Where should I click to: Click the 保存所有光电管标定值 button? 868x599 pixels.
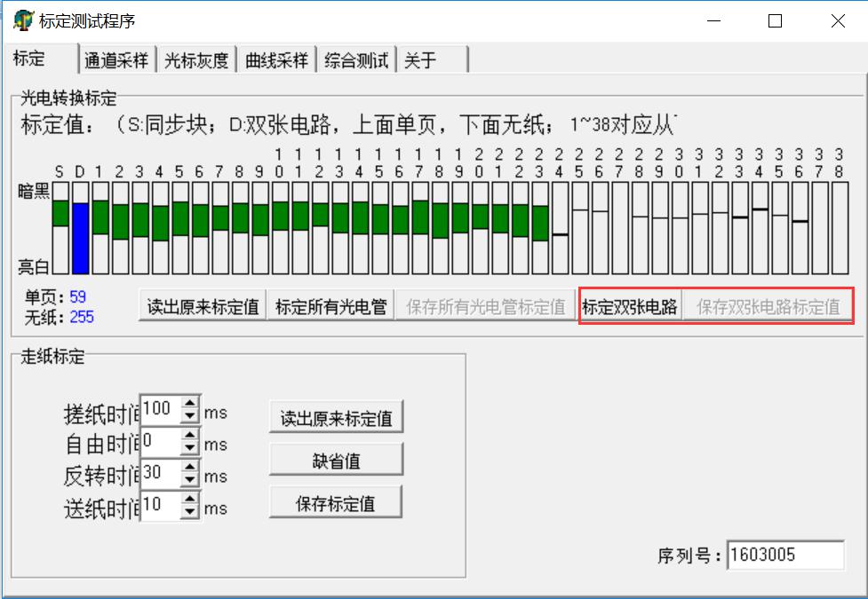[485, 306]
